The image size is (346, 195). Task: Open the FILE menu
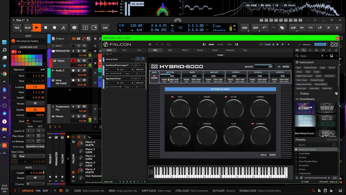[17, 28]
